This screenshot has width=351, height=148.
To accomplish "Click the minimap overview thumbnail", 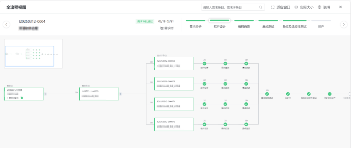I will click(33, 54).
